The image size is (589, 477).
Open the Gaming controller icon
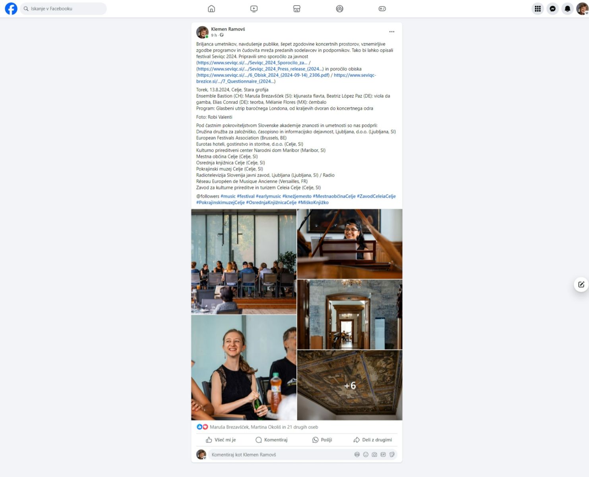[382, 9]
